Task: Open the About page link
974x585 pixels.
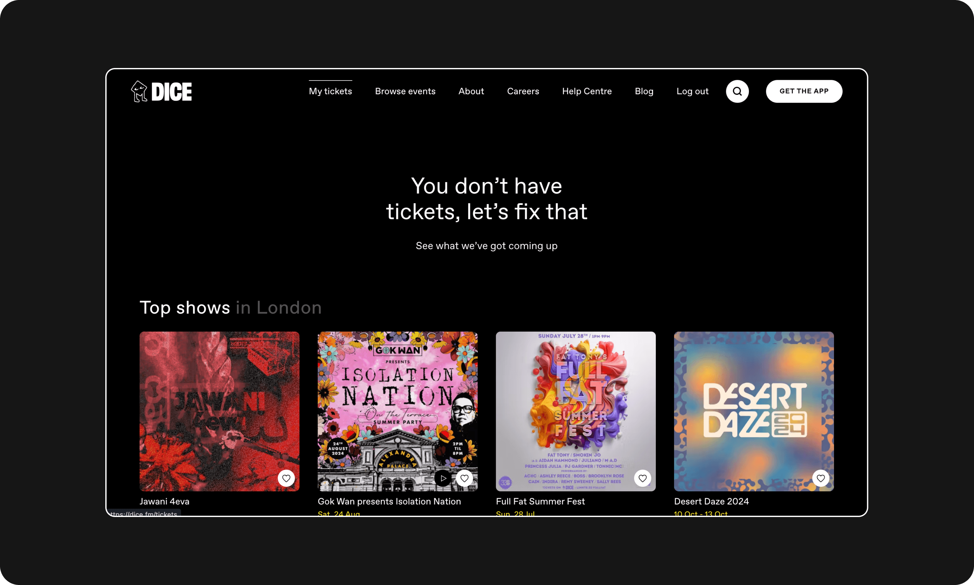Action: pos(471,91)
